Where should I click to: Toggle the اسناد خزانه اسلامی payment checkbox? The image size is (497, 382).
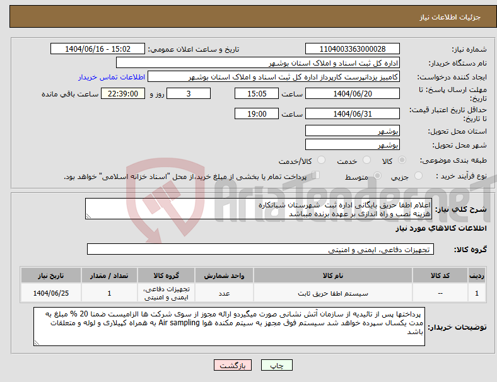315,175
